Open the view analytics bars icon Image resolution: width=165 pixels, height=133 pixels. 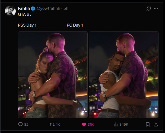pyautogui.click(x=116, y=124)
